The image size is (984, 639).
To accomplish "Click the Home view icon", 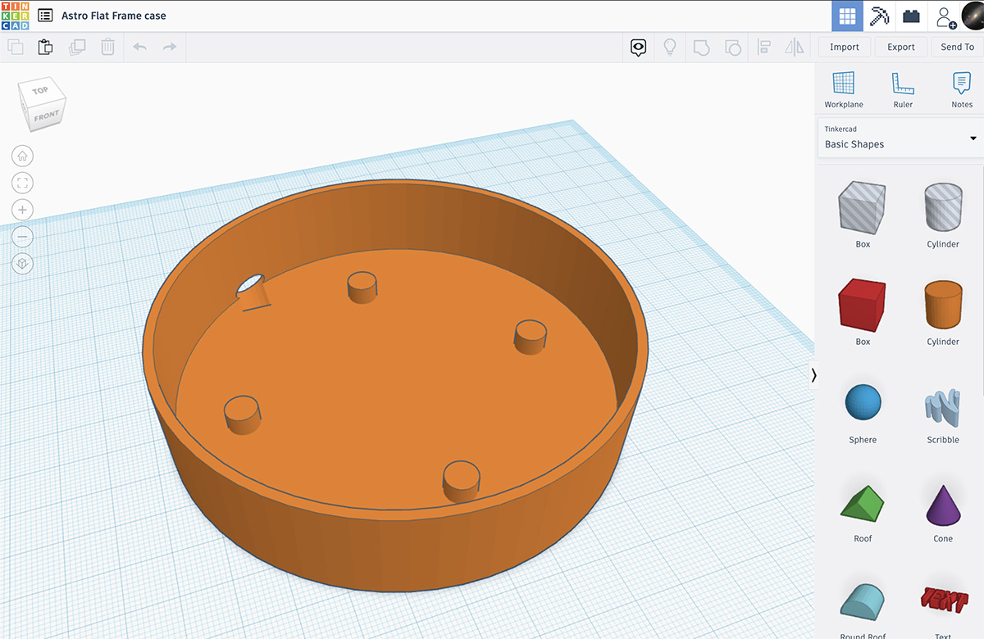I will 23,156.
